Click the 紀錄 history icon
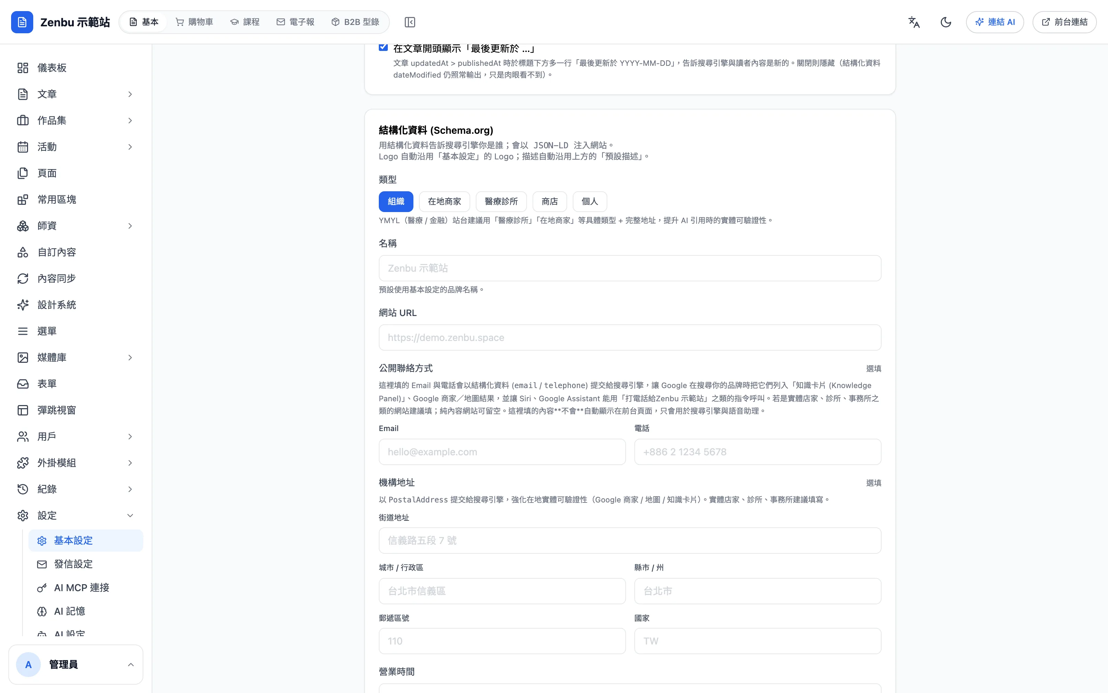The height and width of the screenshot is (693, 1108). (x=23, y=489)
